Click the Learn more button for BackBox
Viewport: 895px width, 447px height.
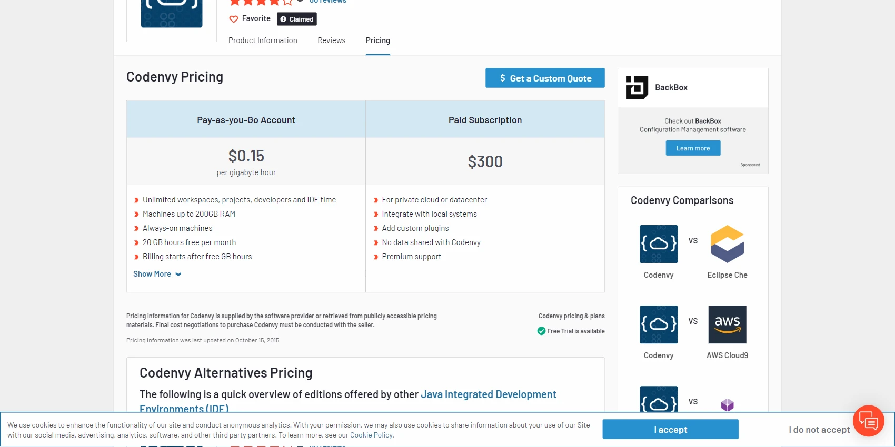click(x=693, y=148)
